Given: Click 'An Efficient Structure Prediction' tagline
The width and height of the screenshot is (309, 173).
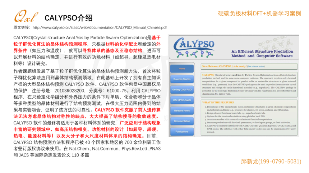Looking at the screenshot, I should pyautogui.click(x=262, y=51).
